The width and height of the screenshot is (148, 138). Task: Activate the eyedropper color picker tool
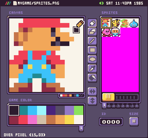92,68
